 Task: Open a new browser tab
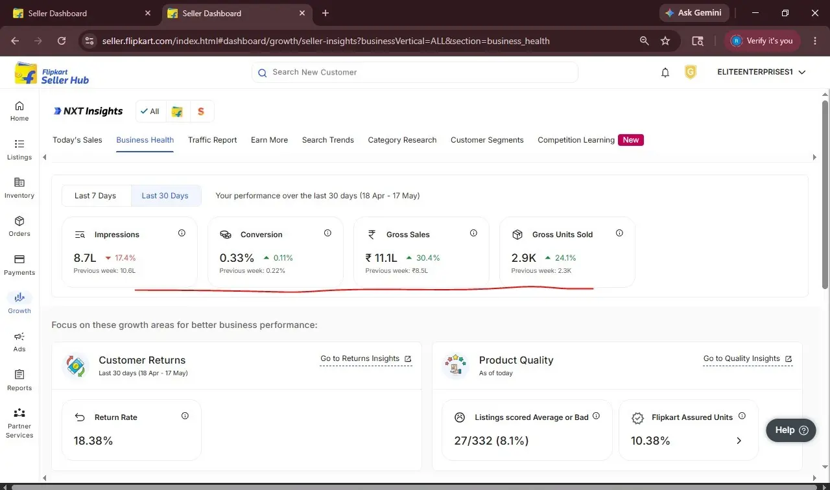click(326, 13)
